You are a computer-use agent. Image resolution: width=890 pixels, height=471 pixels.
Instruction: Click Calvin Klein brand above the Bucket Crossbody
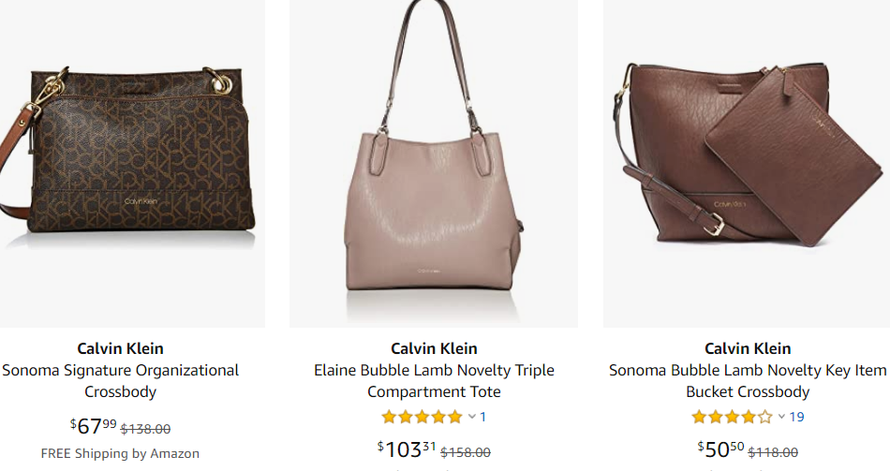click(748, 348)
